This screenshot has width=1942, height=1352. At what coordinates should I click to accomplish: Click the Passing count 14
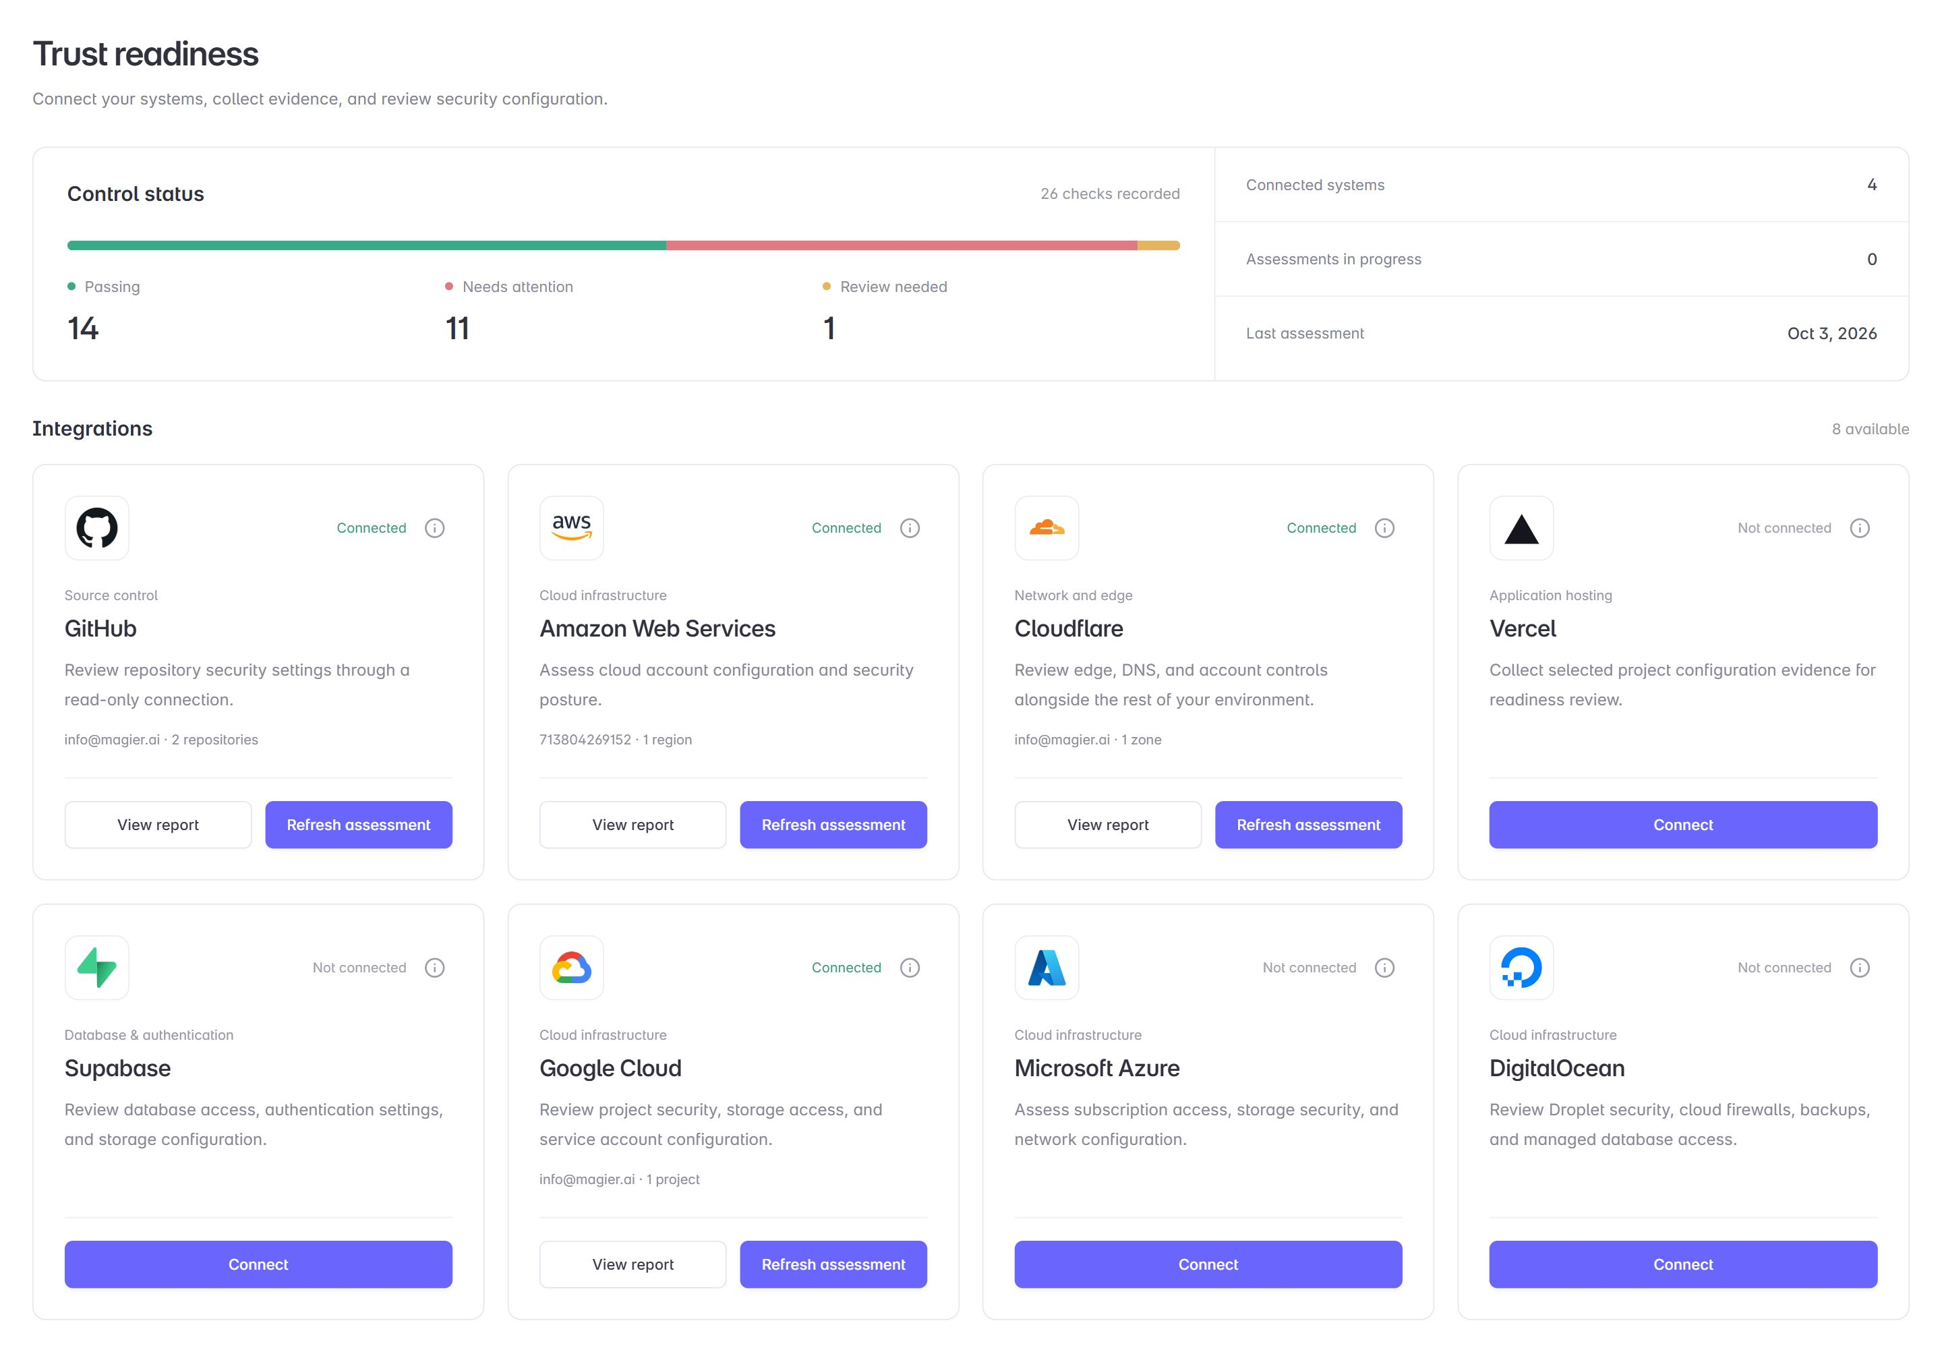tap(83, 328)
